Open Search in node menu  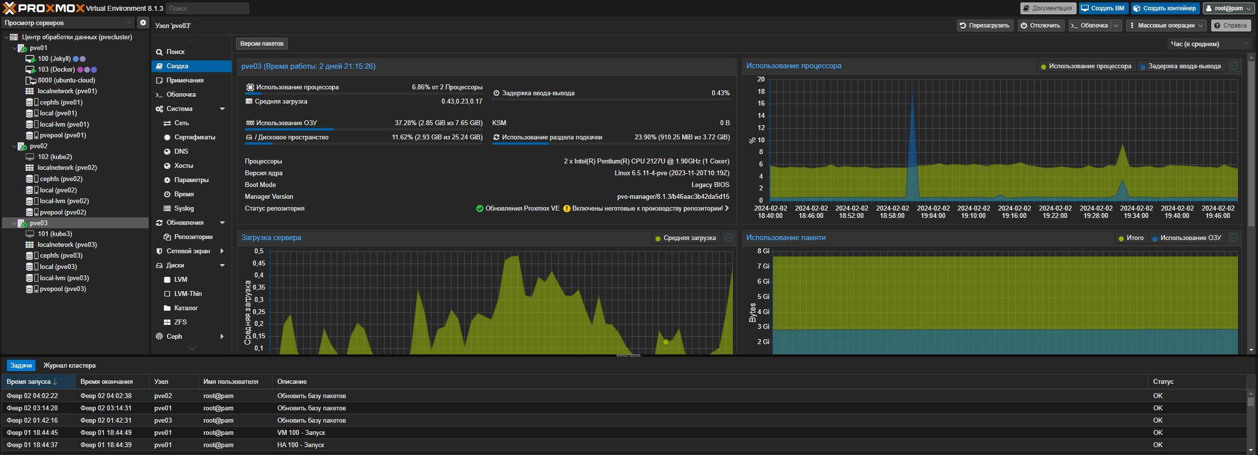click(191, 52)
